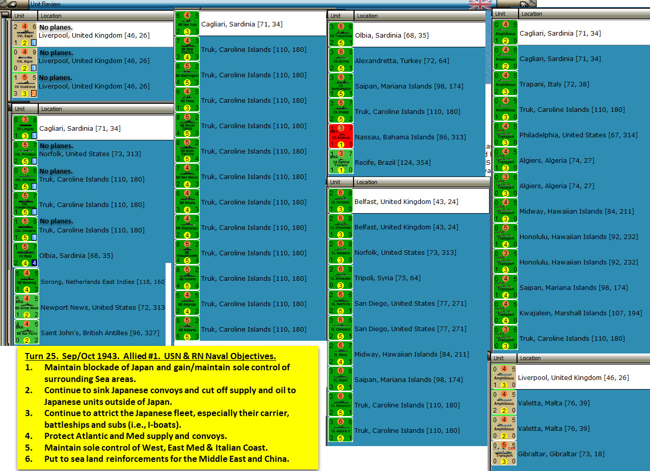
Task: Select the CL Concord light cruiser counter
Action: [341, 201]
